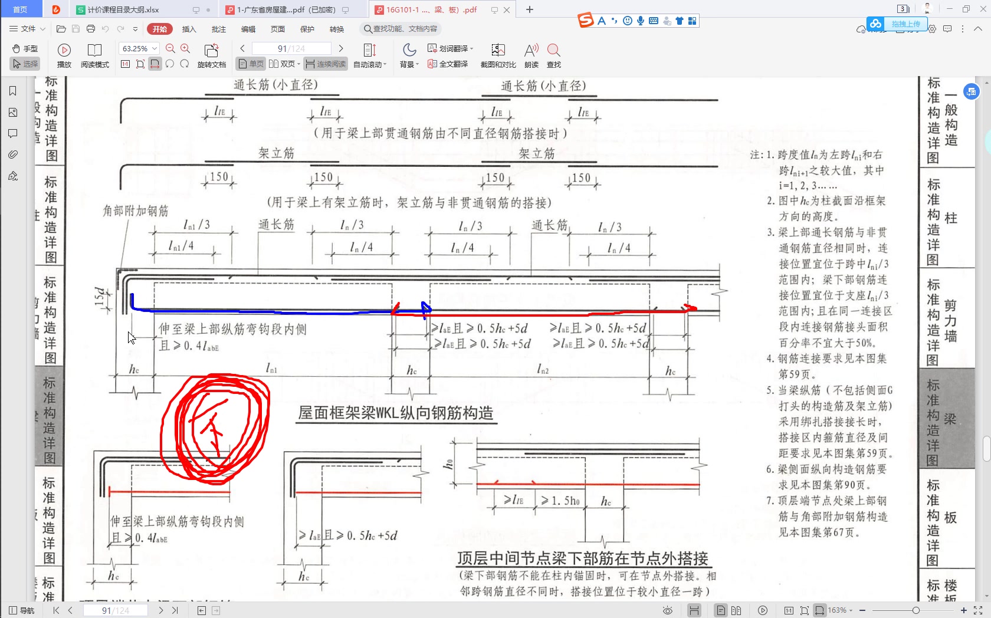The width and height of the screenshot is (991, 618).
Task: Click Full Text Translate (全文翻译)
Action: 448,64
